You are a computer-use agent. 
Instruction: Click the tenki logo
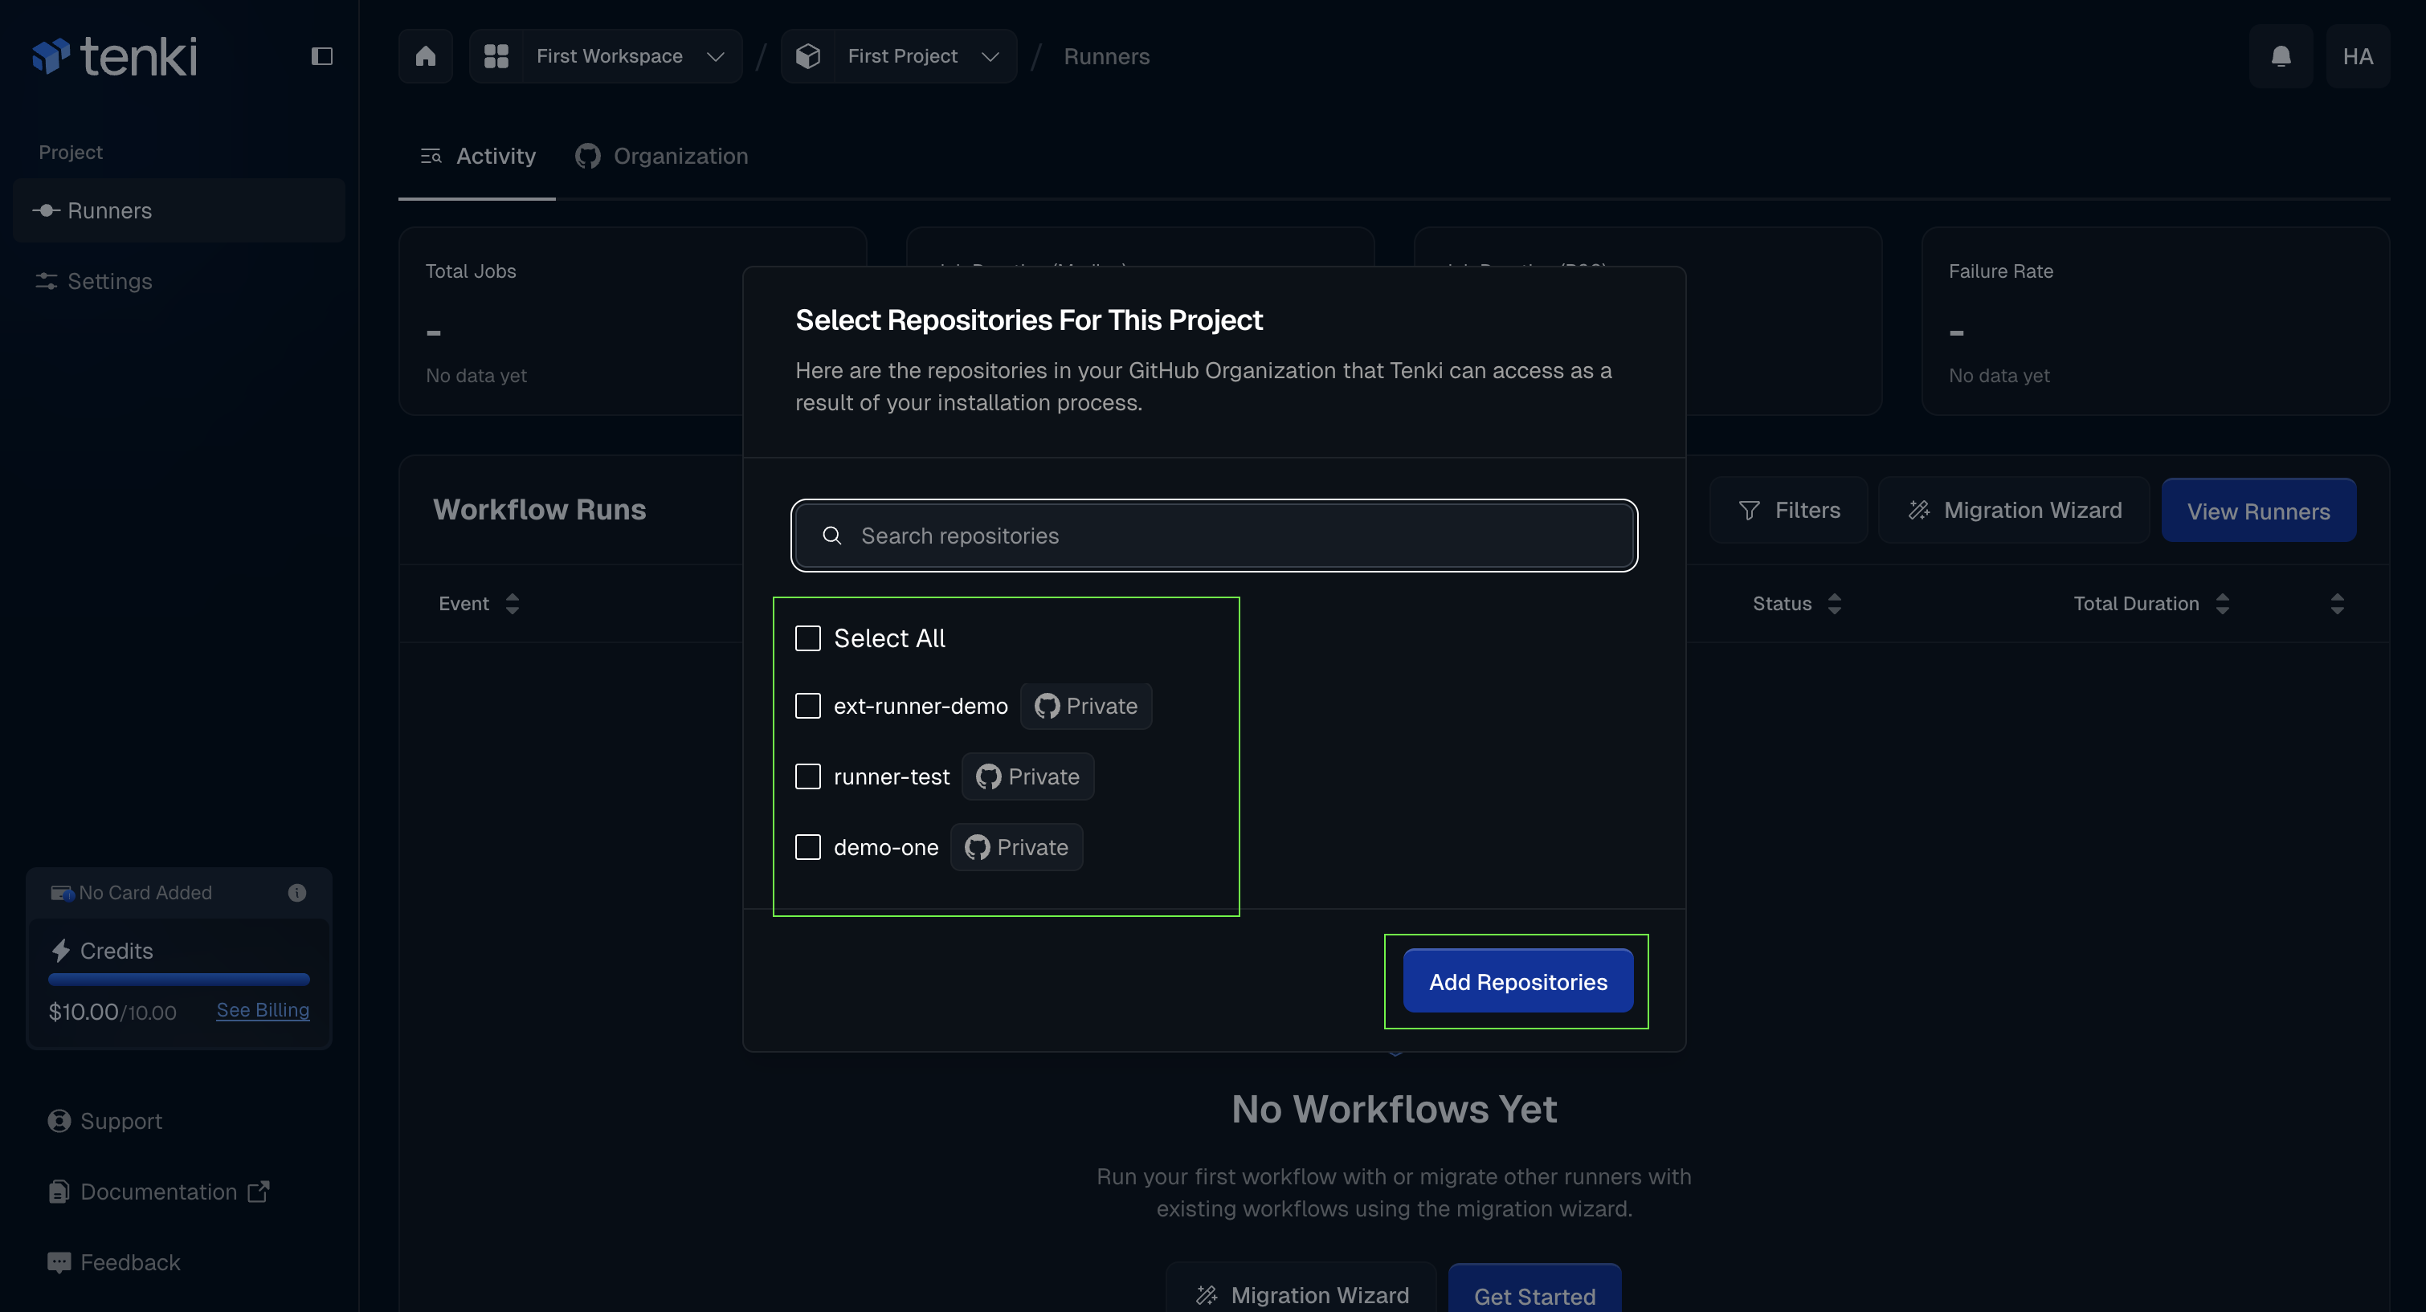[115, 56]
